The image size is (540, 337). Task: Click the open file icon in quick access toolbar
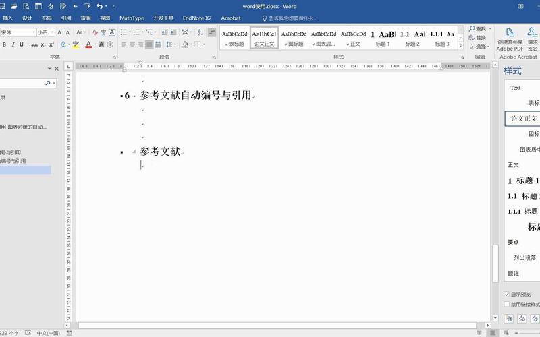(13, 6)
